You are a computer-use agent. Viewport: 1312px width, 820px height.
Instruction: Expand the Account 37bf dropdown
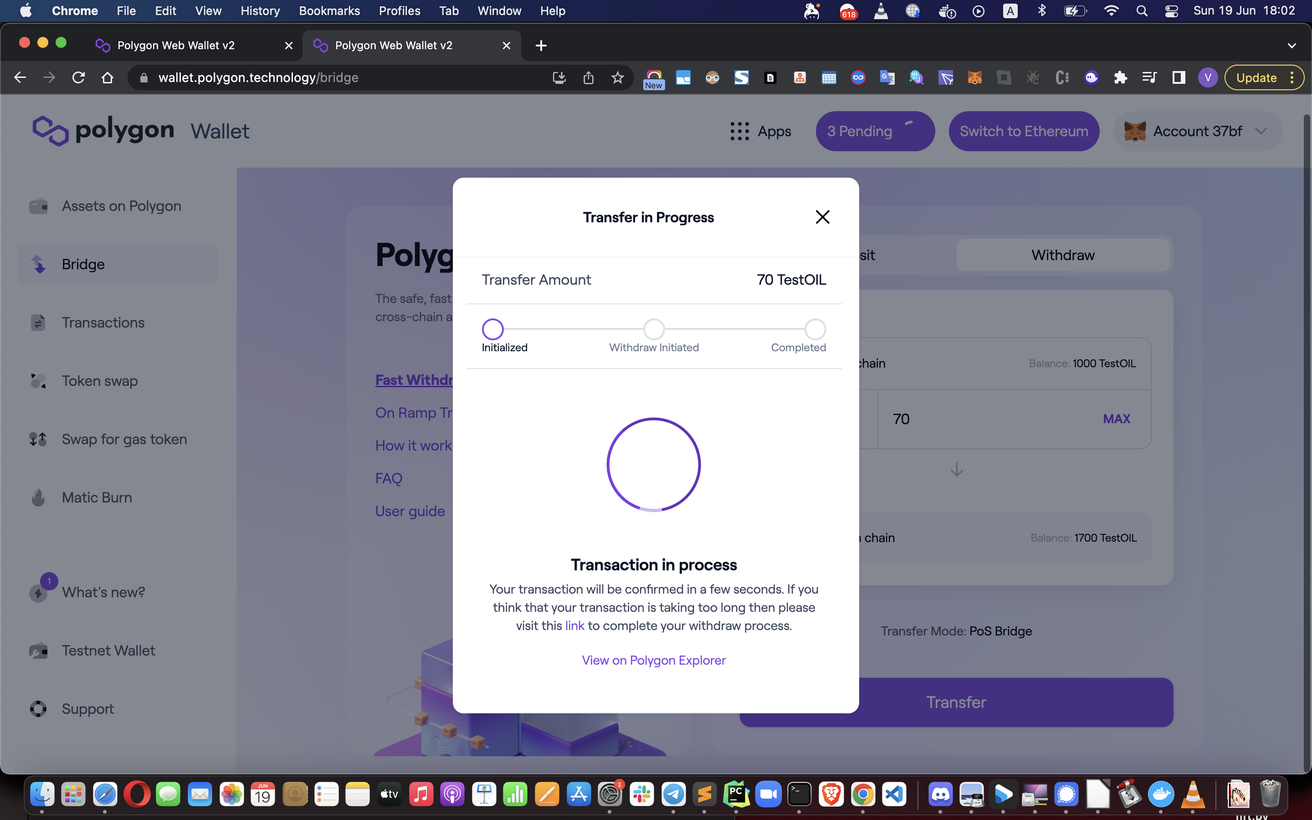1261,131
